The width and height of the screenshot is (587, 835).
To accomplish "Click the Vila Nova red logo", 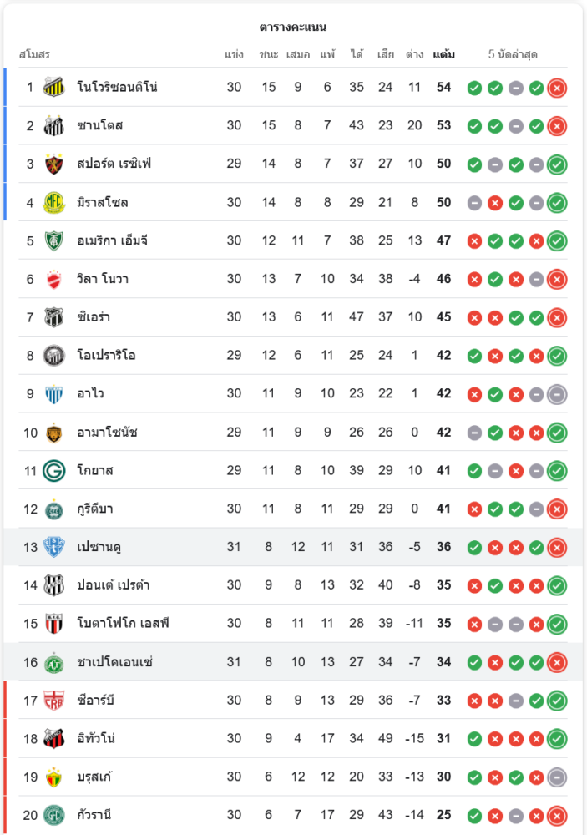I will click(54, 279).
